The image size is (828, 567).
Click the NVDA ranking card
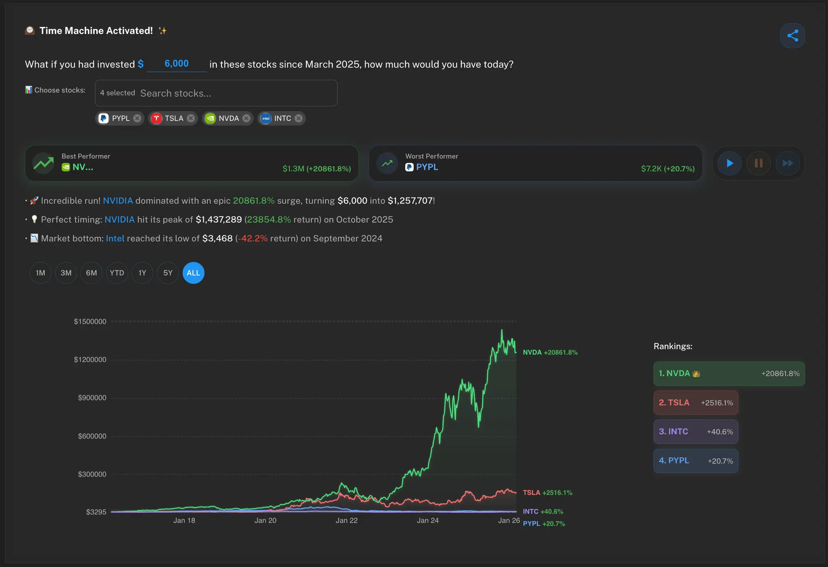coord(729,374)
